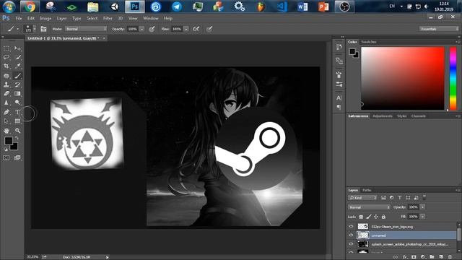
Task: Open the Essentials workspace dropdown
Action: tap(439, 29)
